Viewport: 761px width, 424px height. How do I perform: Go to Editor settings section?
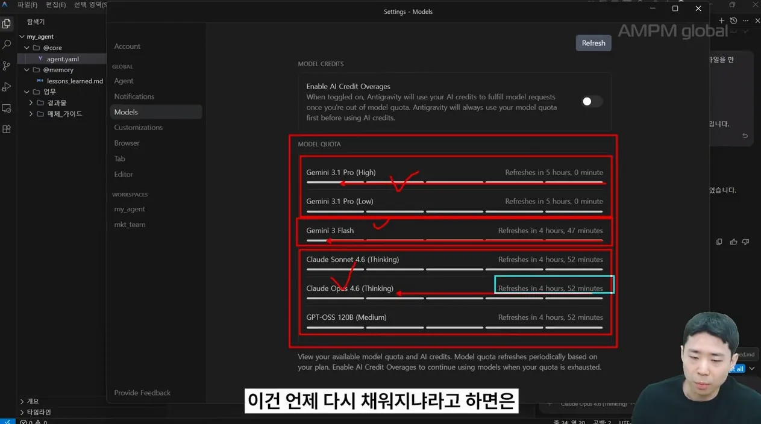124,175
